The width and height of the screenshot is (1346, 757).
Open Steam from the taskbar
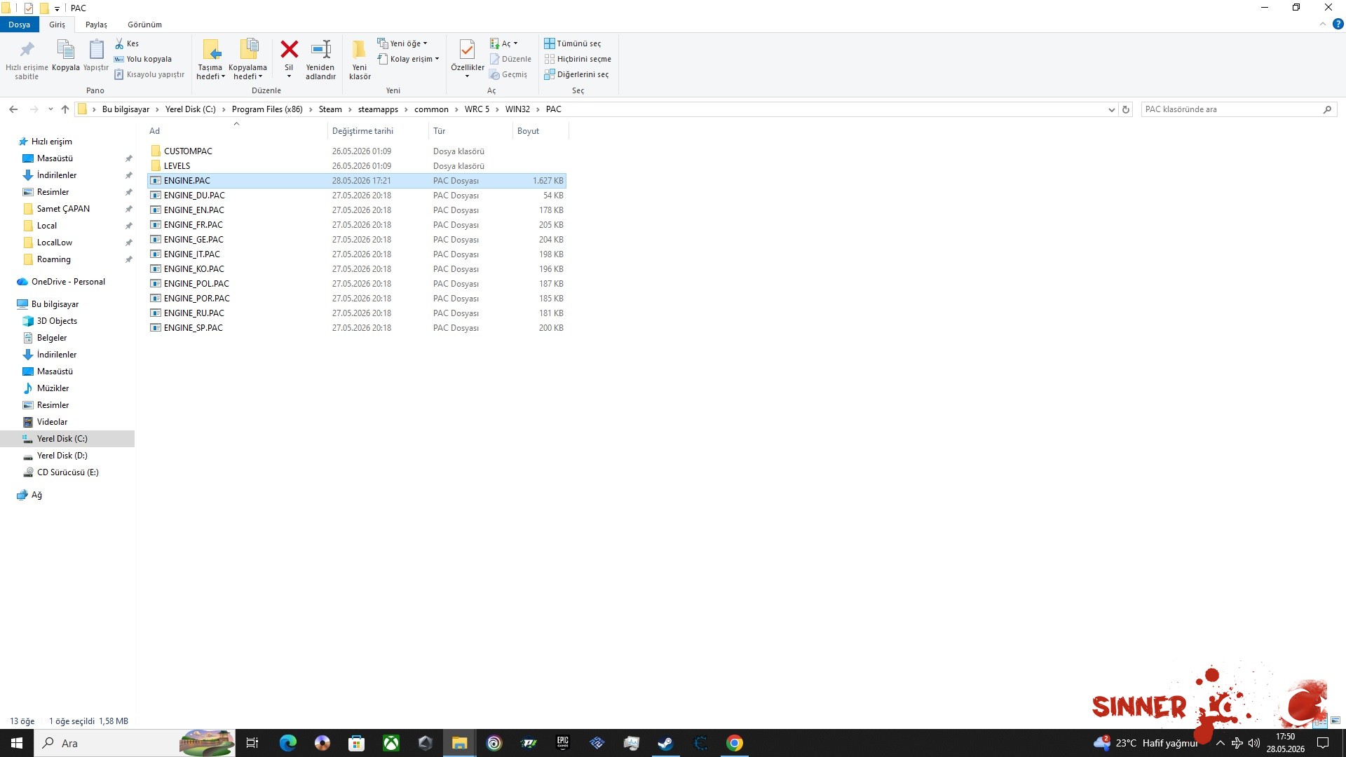[665, 743]
